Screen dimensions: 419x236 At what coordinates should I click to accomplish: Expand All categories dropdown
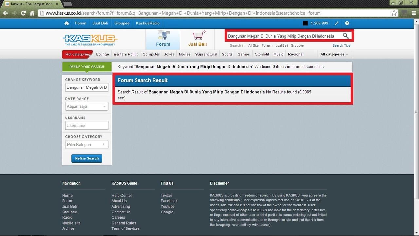pyautogui.click(x=334, y=54)
